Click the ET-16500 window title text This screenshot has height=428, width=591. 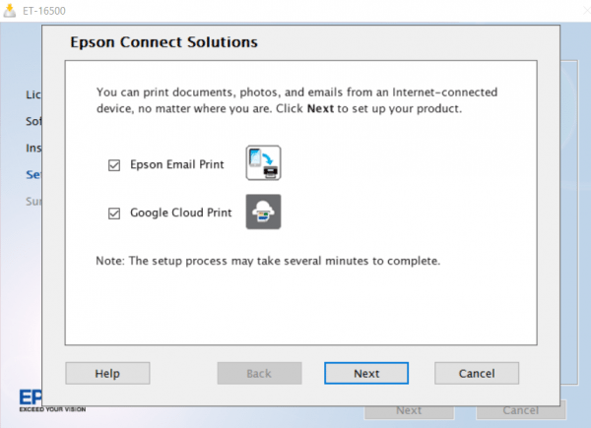coord(44,11)
